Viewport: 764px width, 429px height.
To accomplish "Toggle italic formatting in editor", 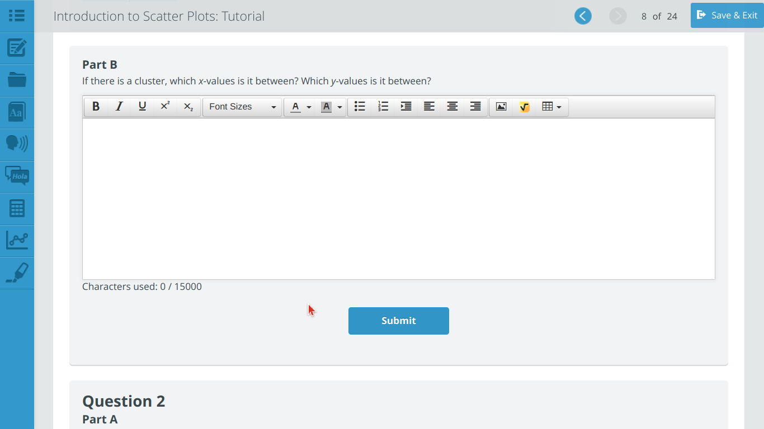I will pyautogui.click(x=119, y=107).
